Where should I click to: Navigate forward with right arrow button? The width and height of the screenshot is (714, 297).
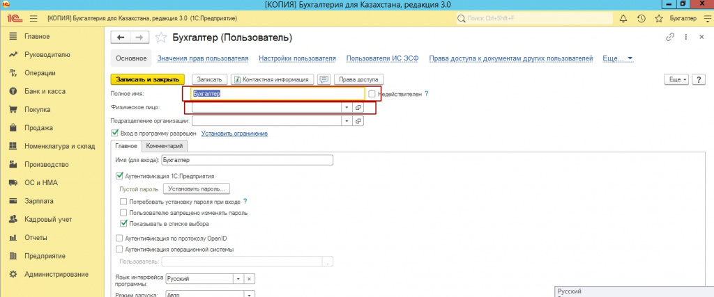[139, 38]
